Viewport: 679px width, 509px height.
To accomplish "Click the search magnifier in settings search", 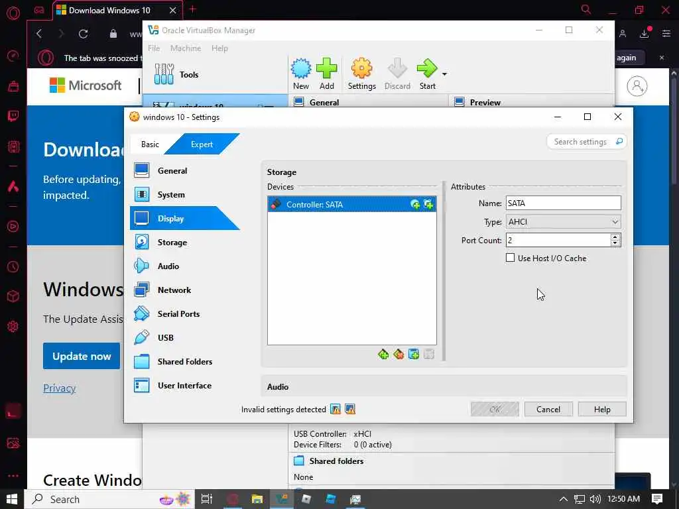I will (619, 142).
